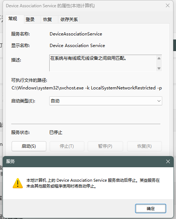This screenshot has height=219, width=176.
Task: Click inside the 描述 text box
Action: 103,63
